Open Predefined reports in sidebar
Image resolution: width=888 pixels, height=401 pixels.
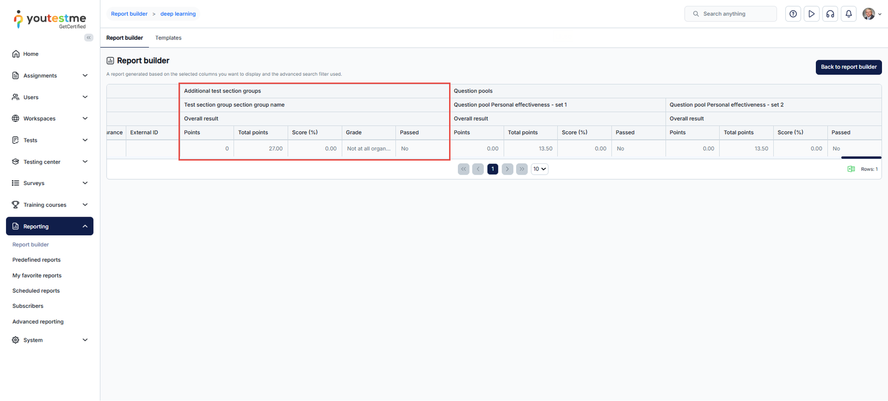coord(37,260)
